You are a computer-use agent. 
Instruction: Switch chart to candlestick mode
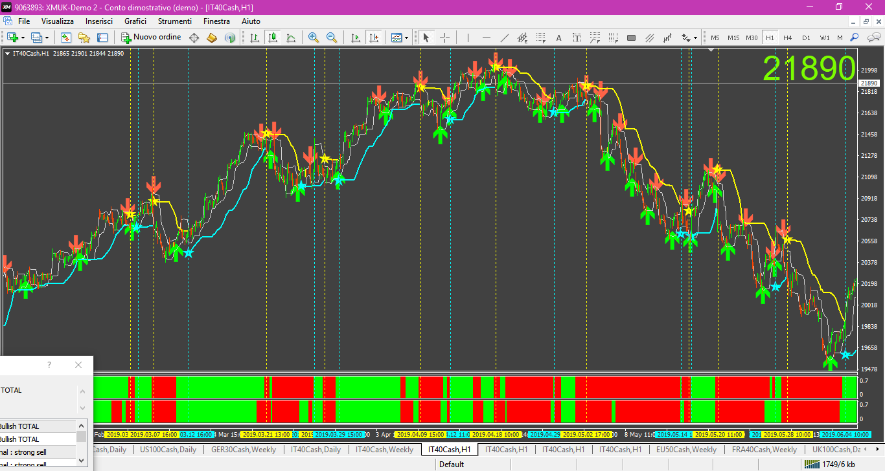click(273, 38)
